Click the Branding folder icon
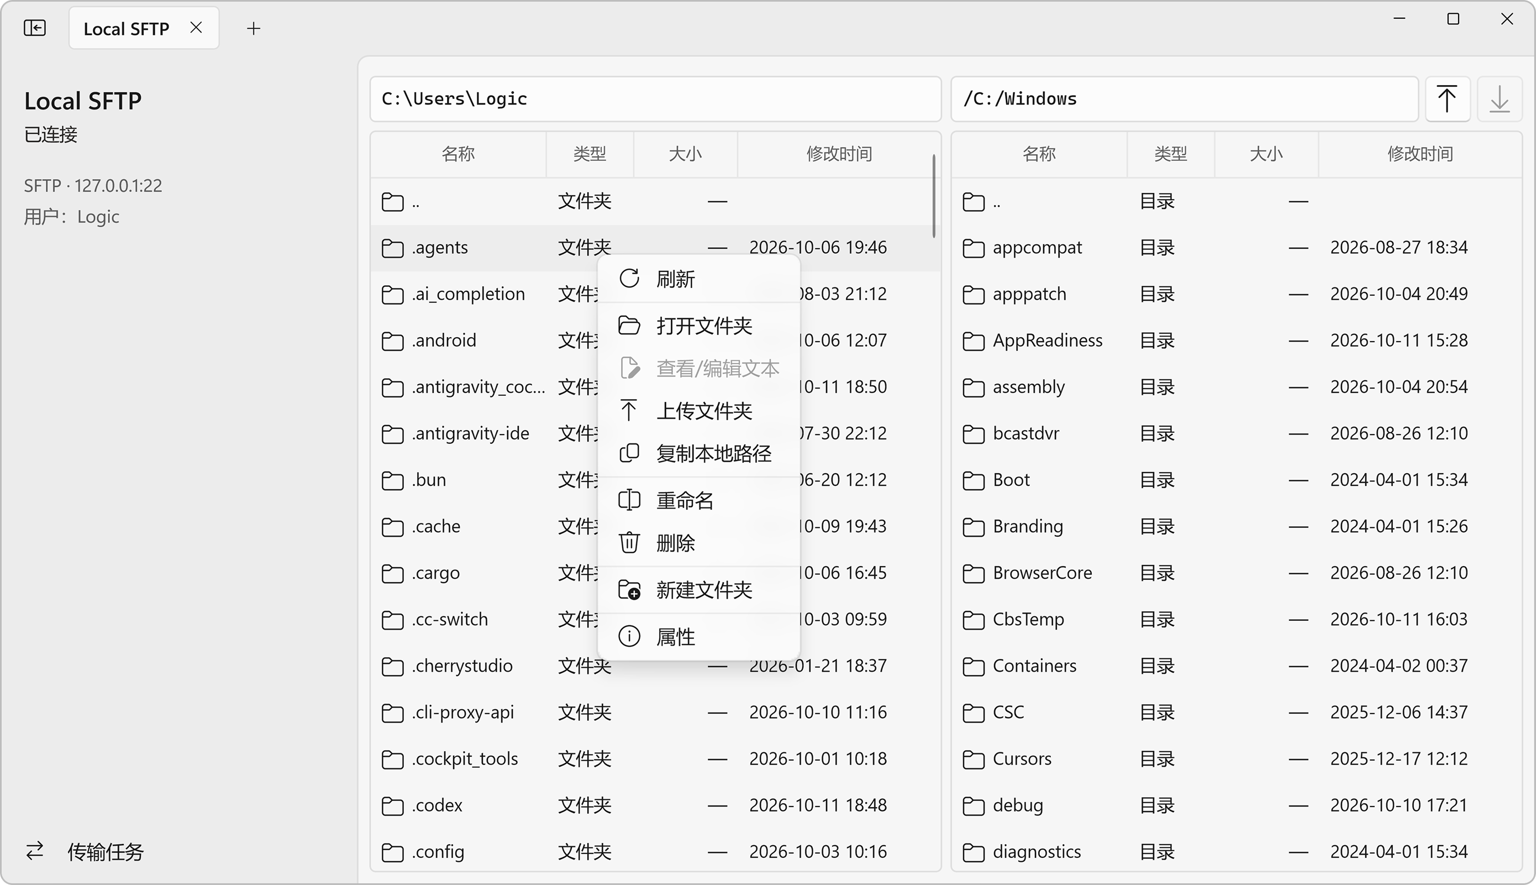Image resolution: width=1536 pixels, height=885 pixels. click(x=974, y=527)
